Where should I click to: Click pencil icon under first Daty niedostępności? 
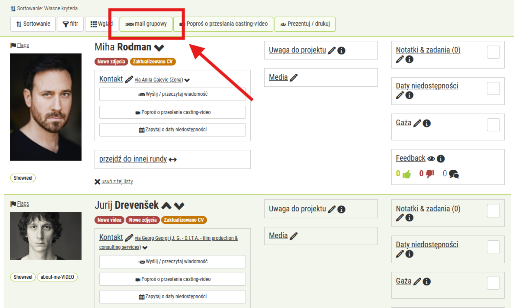coord(400,95)
